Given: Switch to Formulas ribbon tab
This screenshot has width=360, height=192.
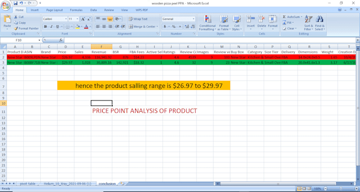Looking at the screenshot, I should click(x=76, y=10).
